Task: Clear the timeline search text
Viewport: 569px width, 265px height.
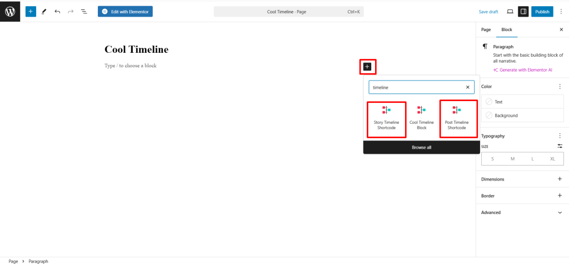Action: (467, 87)
